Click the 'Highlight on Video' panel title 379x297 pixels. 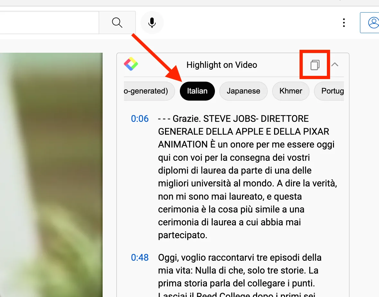coord(222,65)
